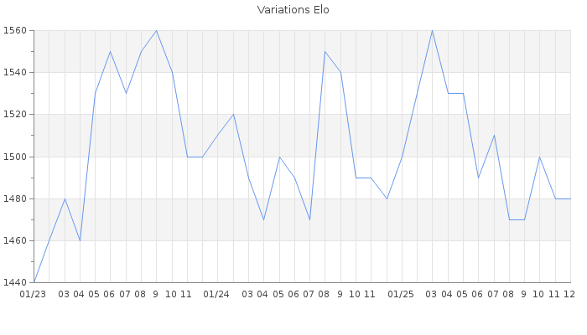
Task: Click the 1560 y-axis label
Action: click(x=17, y=30)
